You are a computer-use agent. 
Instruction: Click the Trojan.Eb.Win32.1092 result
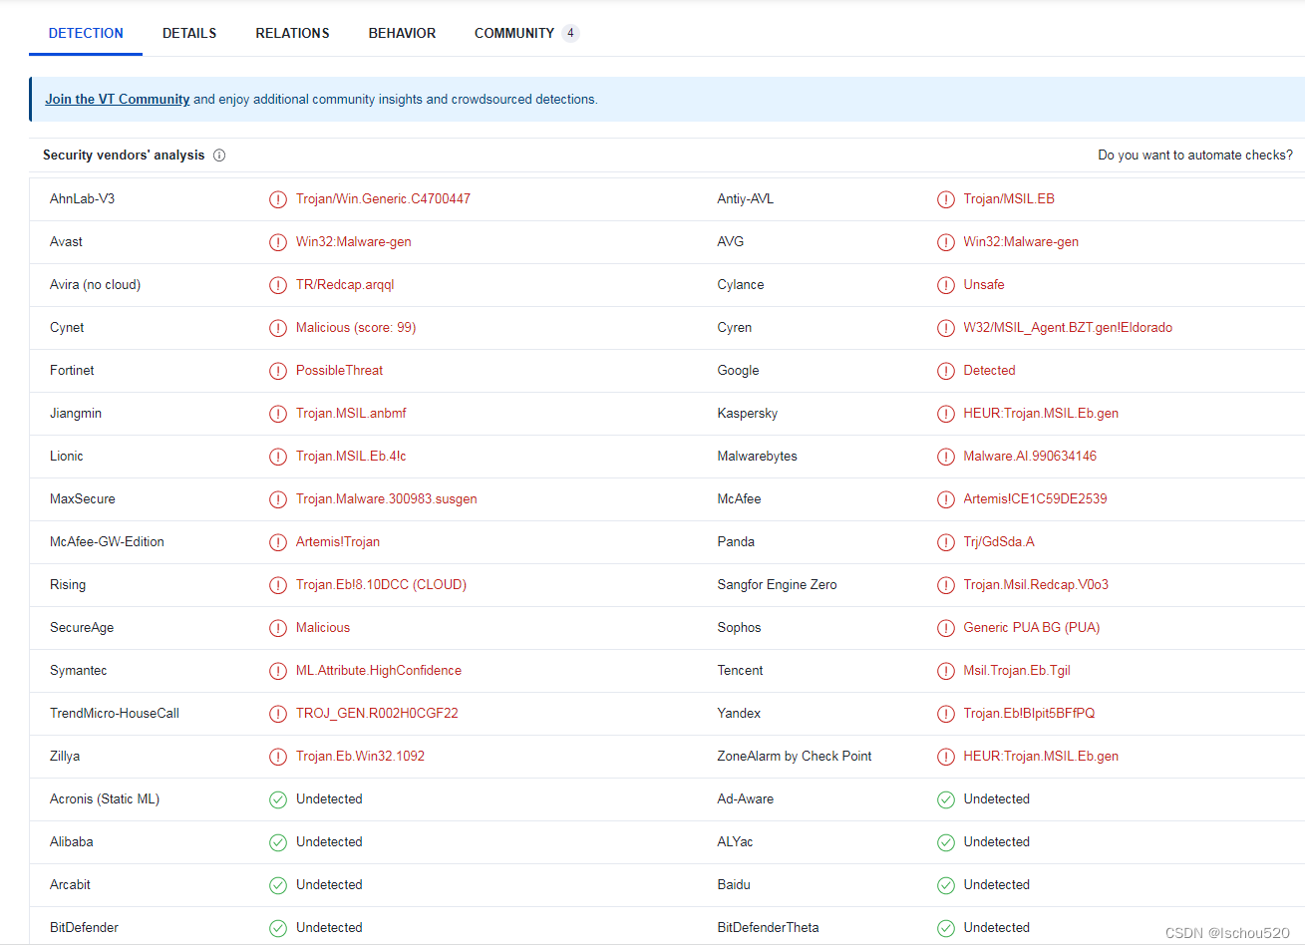pos(360,757)
